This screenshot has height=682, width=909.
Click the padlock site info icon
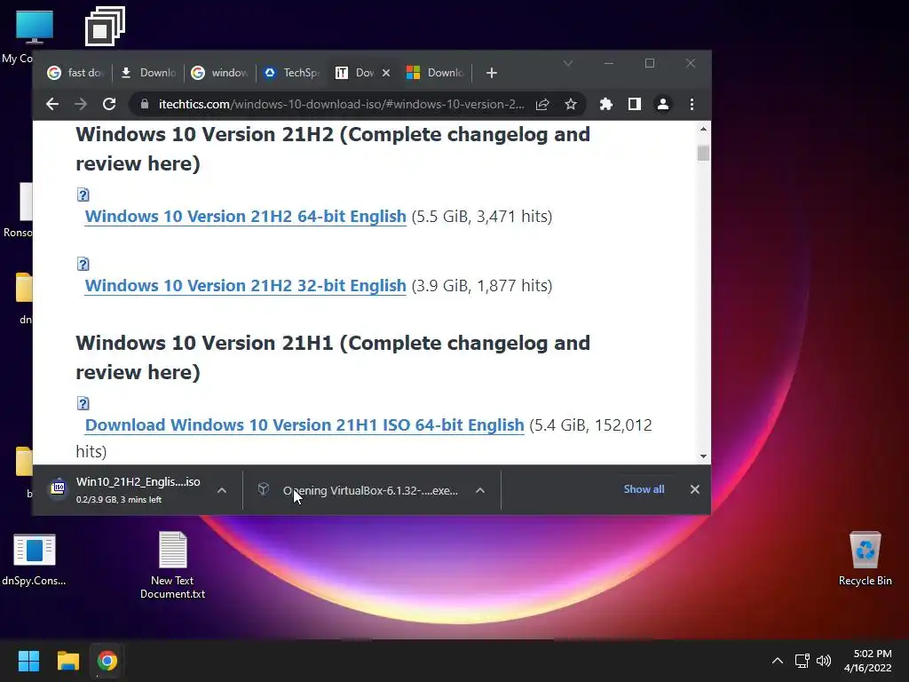145,105
